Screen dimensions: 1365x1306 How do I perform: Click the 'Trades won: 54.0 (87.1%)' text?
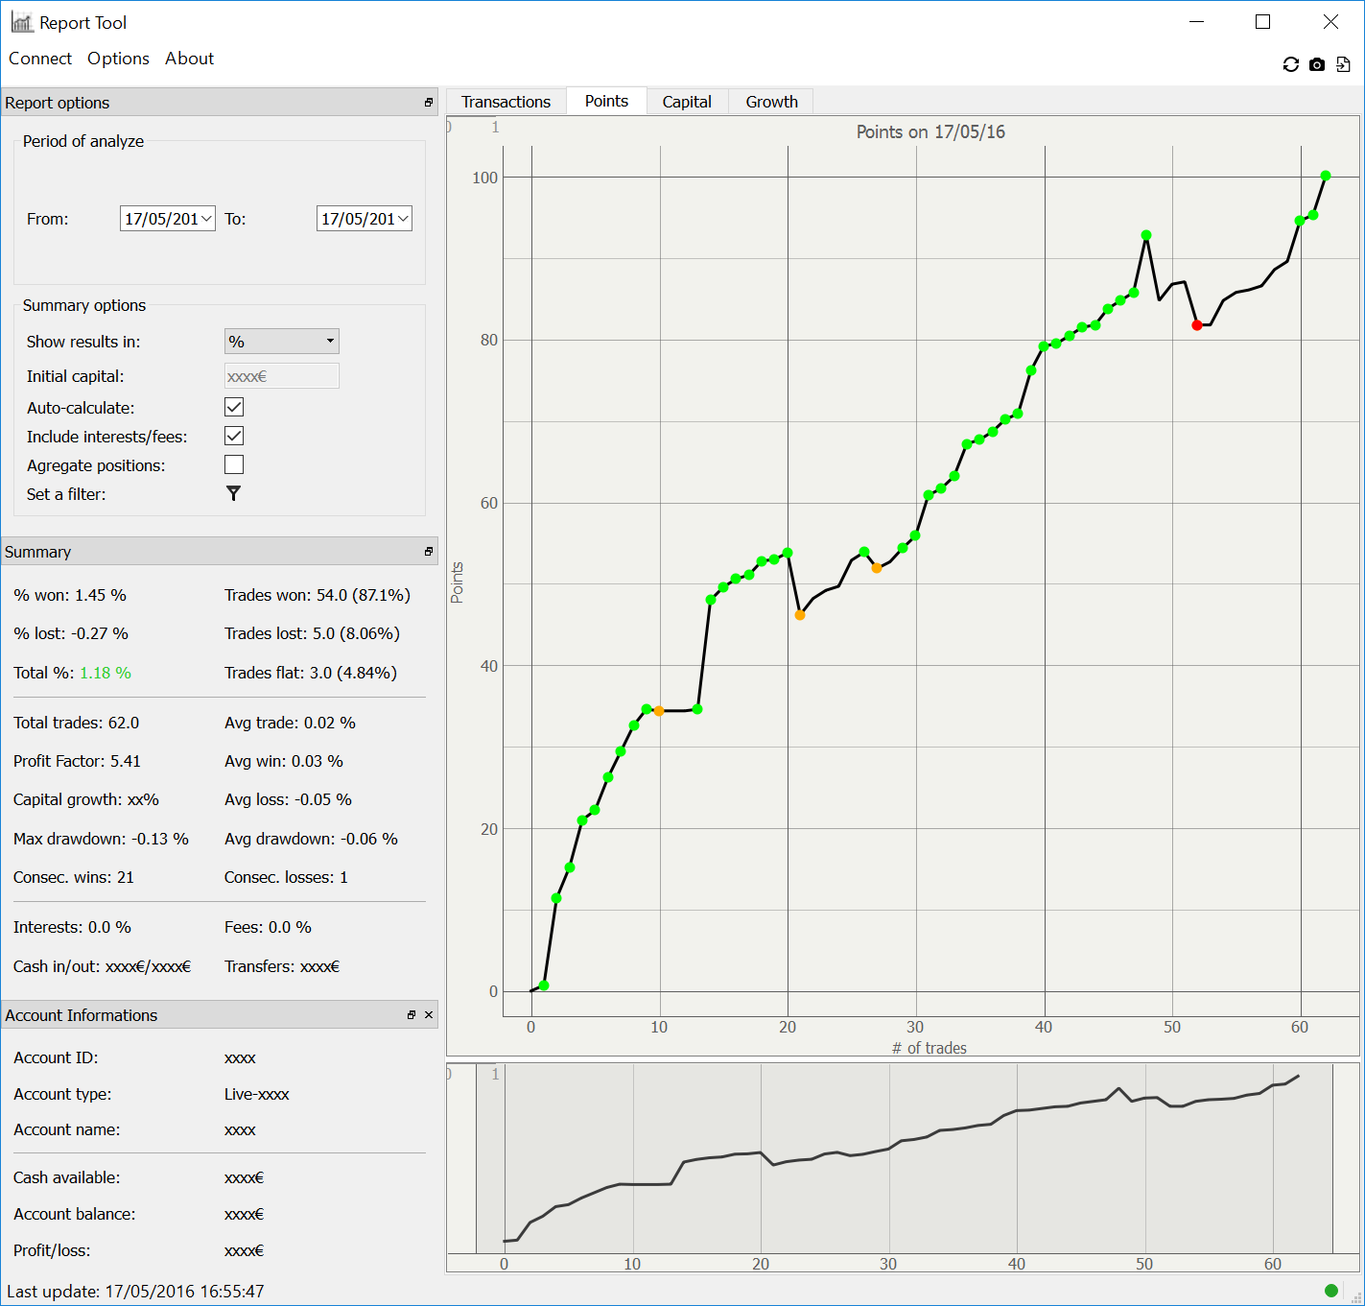tap(318, 595)
